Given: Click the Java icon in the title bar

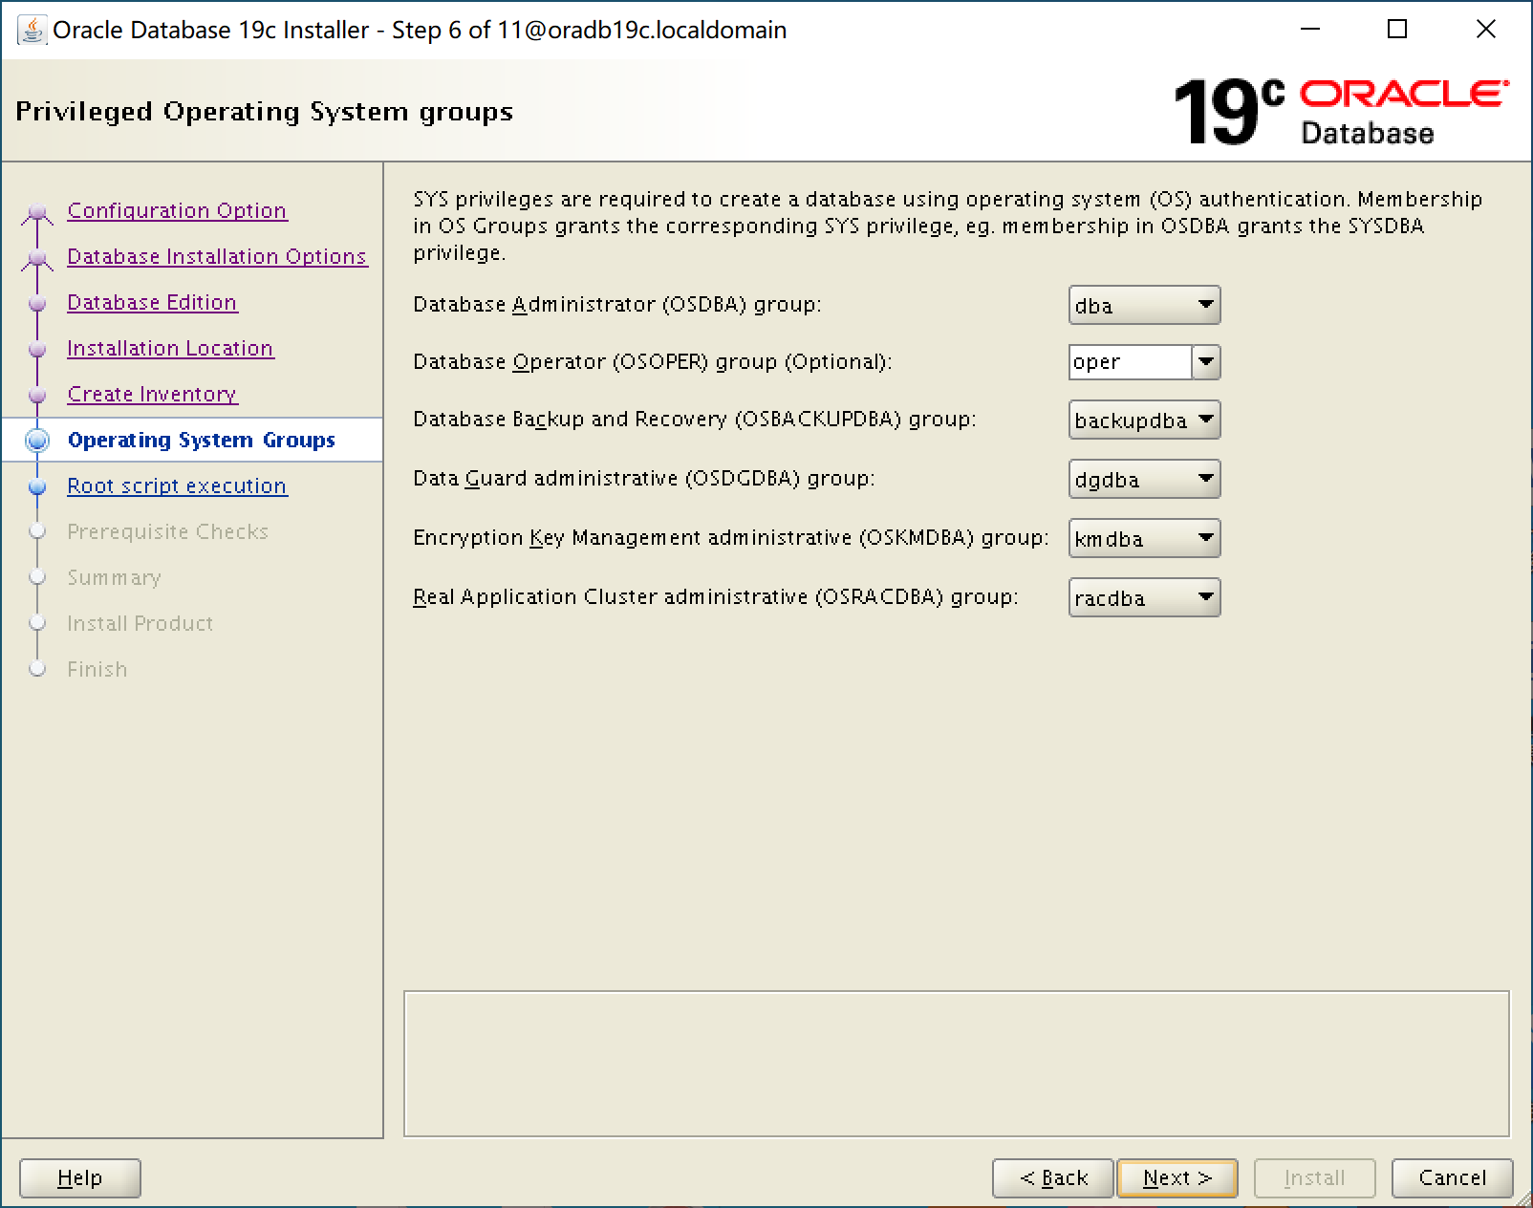Looking at the screenshot, I should tap(32, 31).
